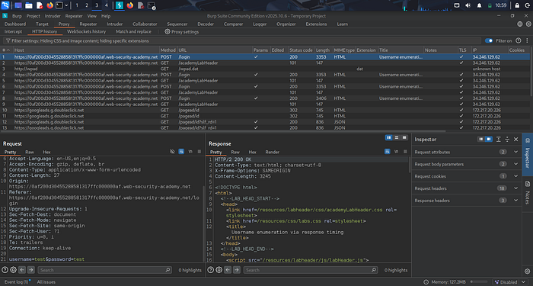Viewport: 533px width, 286px height.
Task: Open filter options three-dot menu
Action: click(x=527, y=40)
